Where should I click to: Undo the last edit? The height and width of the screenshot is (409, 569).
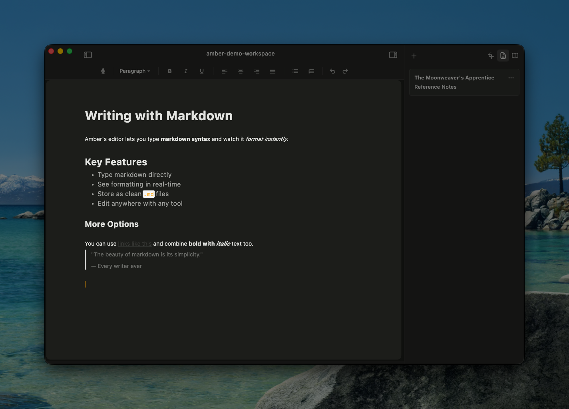tap(332, 71)
